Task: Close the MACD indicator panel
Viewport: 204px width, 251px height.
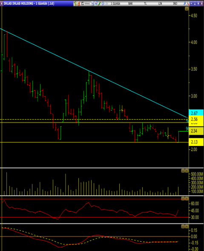Action: coord(187,226)
